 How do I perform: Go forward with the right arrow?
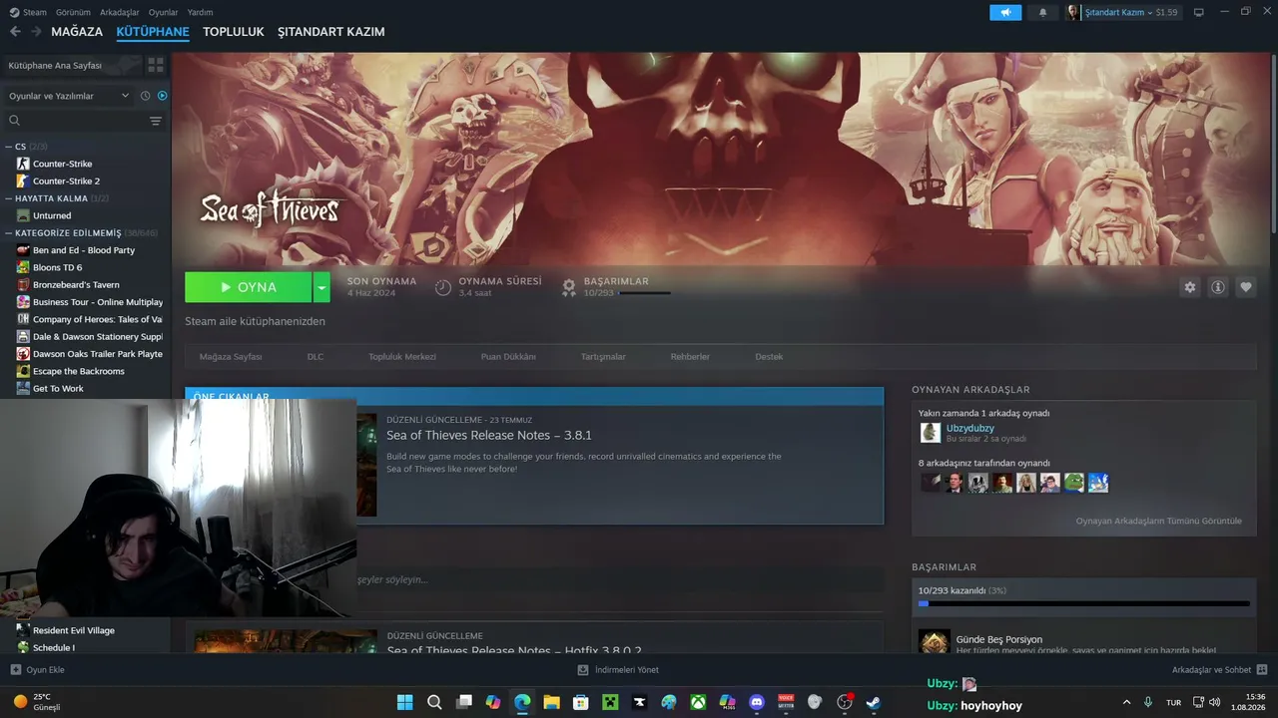[x=36, y=32]
